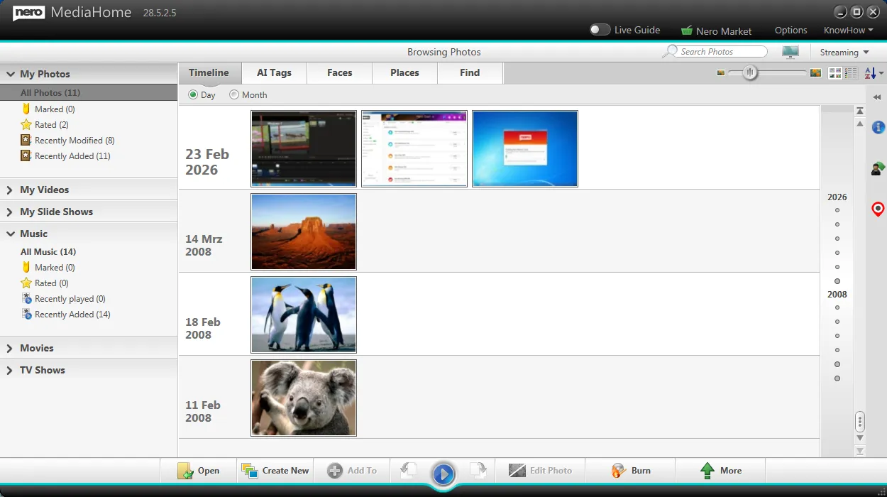
Task: Click the Nero Market shopping icon
Action: pos(687,31)
